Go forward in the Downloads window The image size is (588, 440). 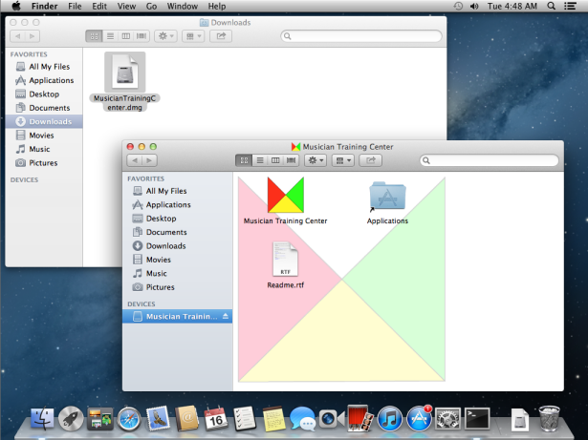click(33, 36)
